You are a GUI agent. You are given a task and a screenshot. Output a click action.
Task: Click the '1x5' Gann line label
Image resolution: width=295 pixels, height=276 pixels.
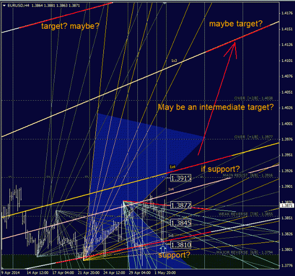click(171, 235)
